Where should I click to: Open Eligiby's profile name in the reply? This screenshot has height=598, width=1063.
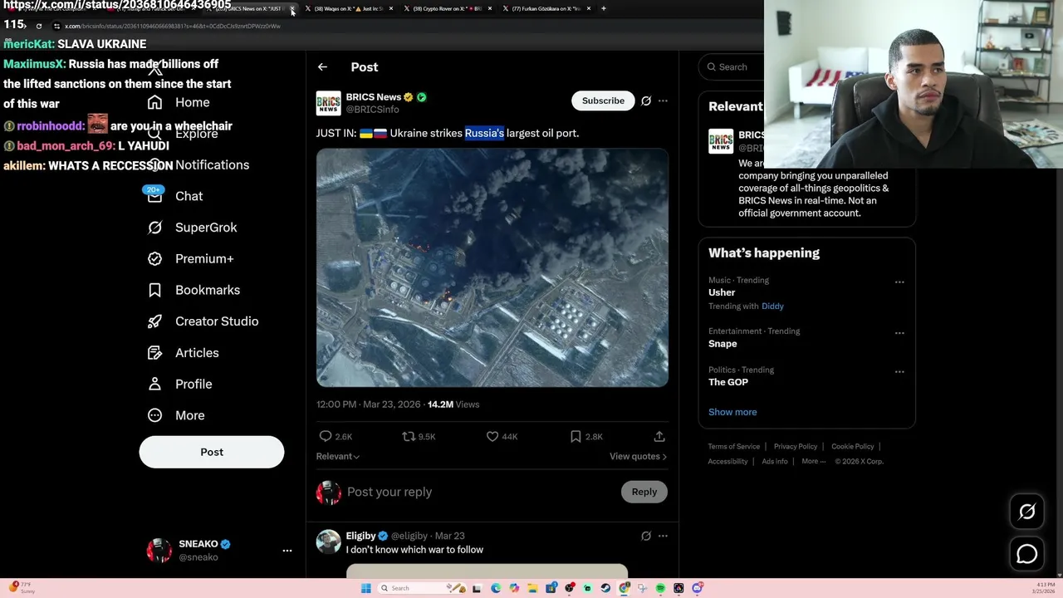pyautogui.click(x=360, y=536)
